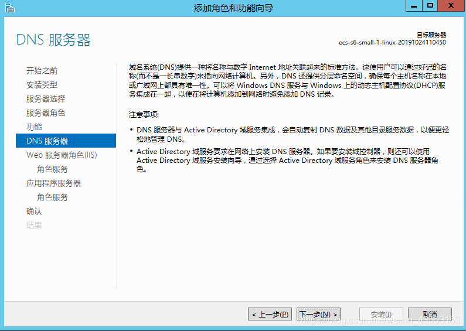Viewport: 466px width, 331px height.
Task: Maximize the wizard window
Action: coord(430,6)
